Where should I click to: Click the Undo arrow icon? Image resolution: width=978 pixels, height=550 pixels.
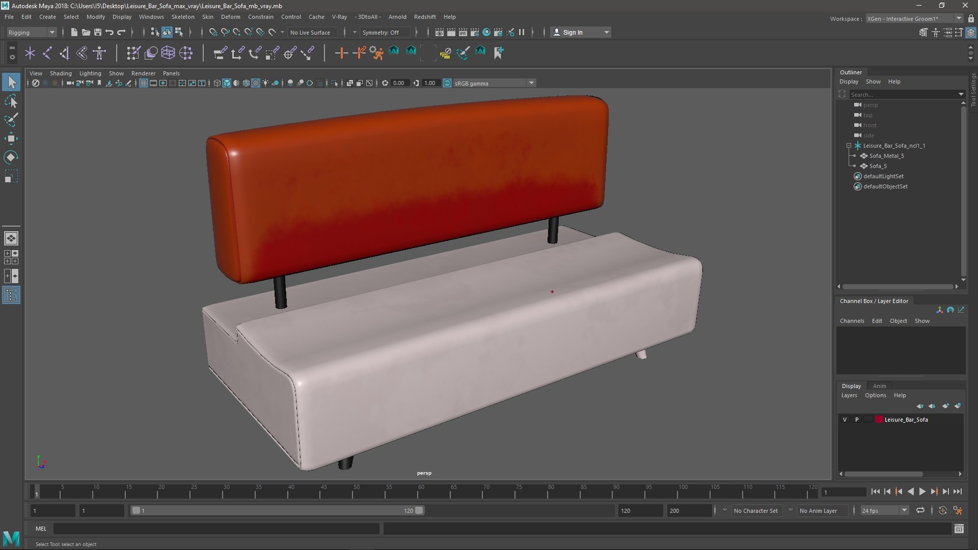110,32
